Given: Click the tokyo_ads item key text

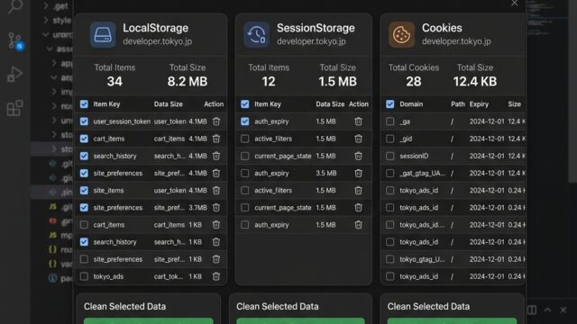Looking at the screenshot, I should [108, 276].
